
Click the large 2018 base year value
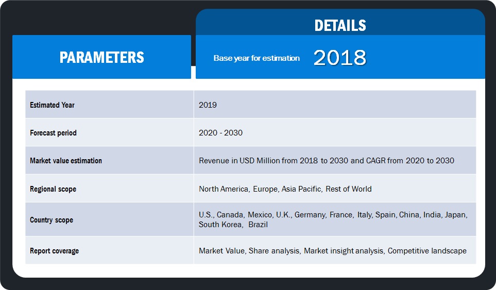coord(339,58)
